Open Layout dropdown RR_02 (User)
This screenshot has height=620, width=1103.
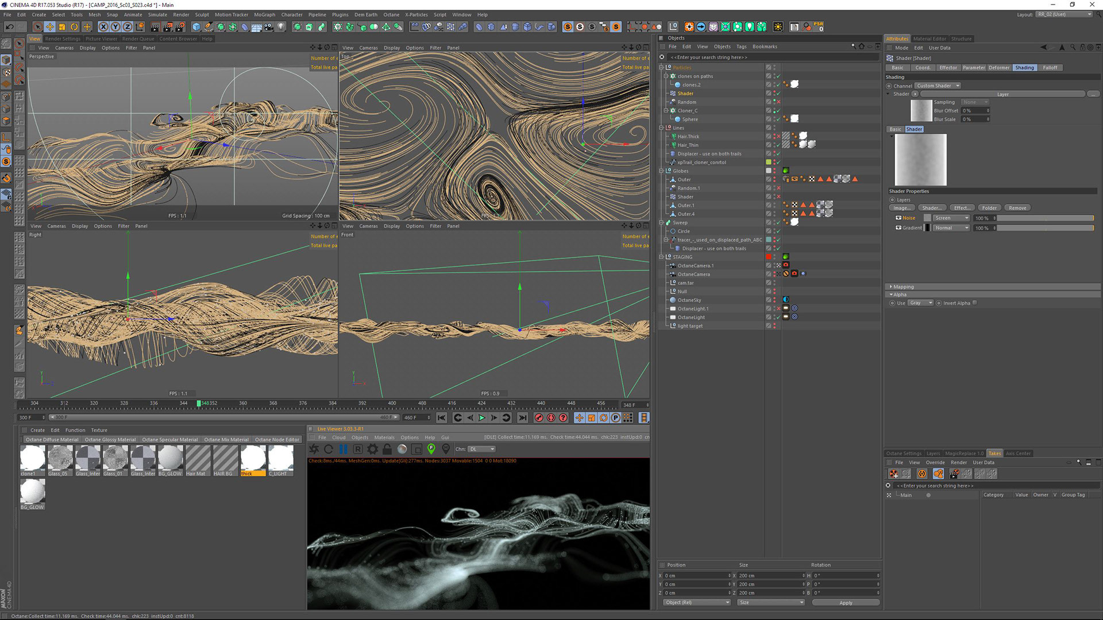[x=1065, y=14]
